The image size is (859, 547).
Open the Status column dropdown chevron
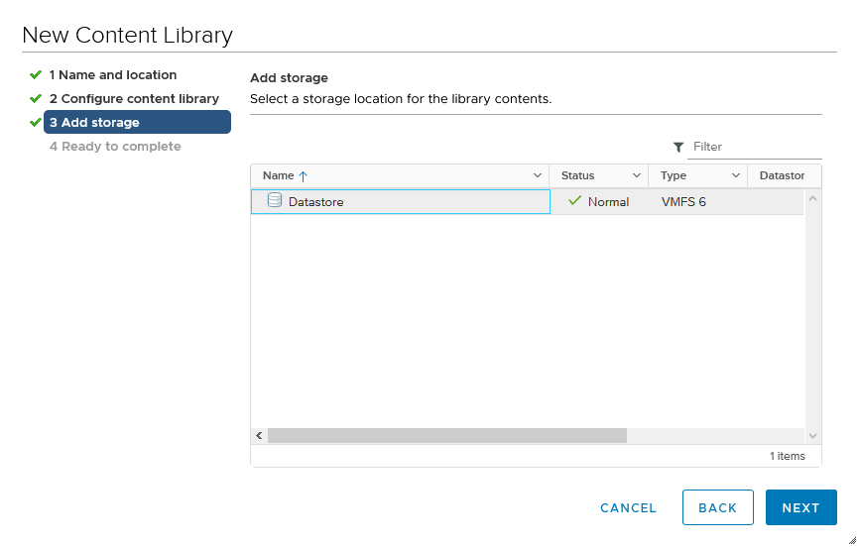click(x=637, y=175)
